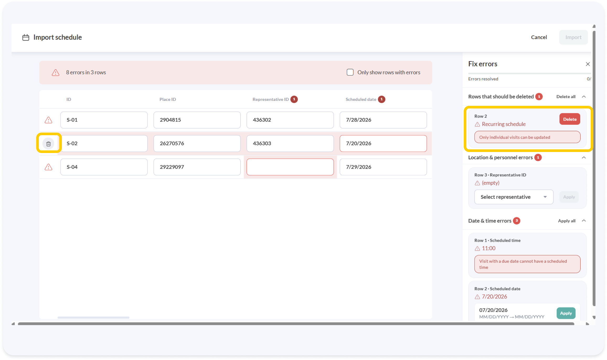
Task: Click the Place ID column header
Action: (168, 99)
